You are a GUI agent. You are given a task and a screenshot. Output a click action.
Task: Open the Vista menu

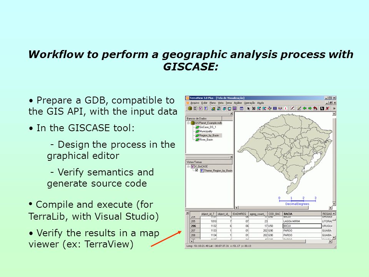[x=221, y=103]
